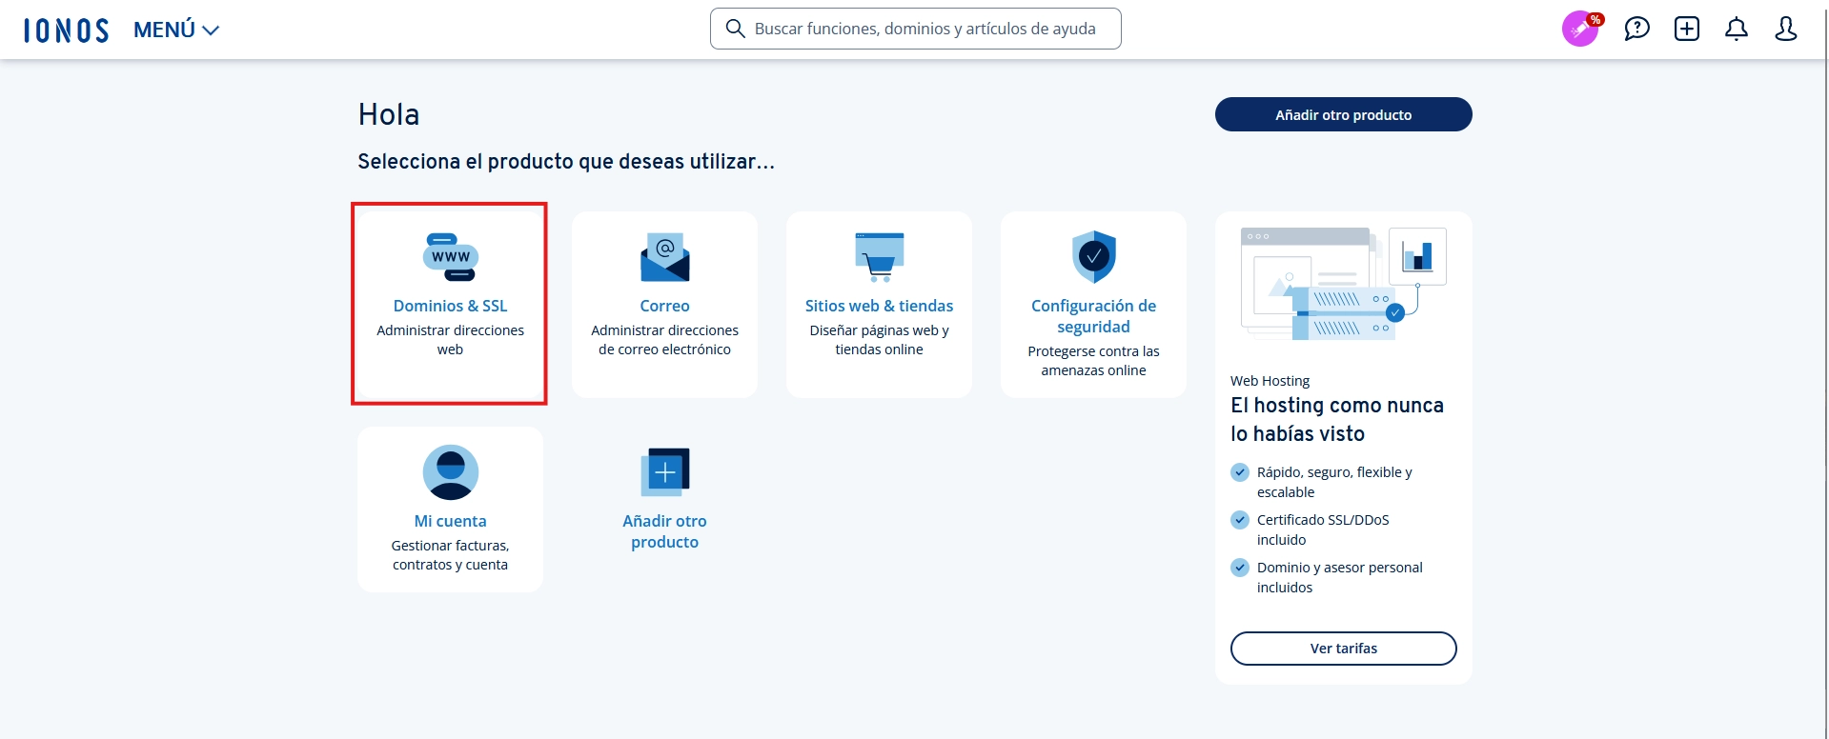This screenshot has height=739, width=1829.
Task: Click the Mi cuenta avatar icon
Action: coord(450,472)
